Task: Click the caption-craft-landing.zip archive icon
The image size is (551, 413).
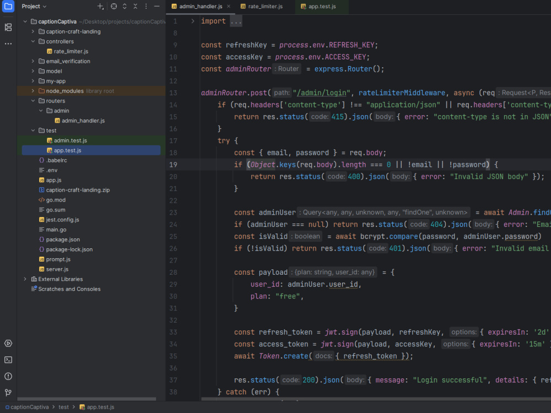Action: [x=41, y=190]
